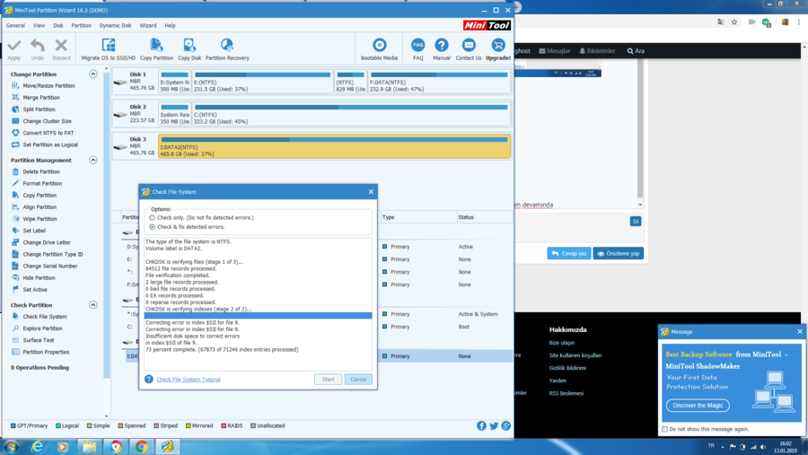808x455 pixels.
Task: Open Partition Recovery tool
Action: tap(227, 49)
